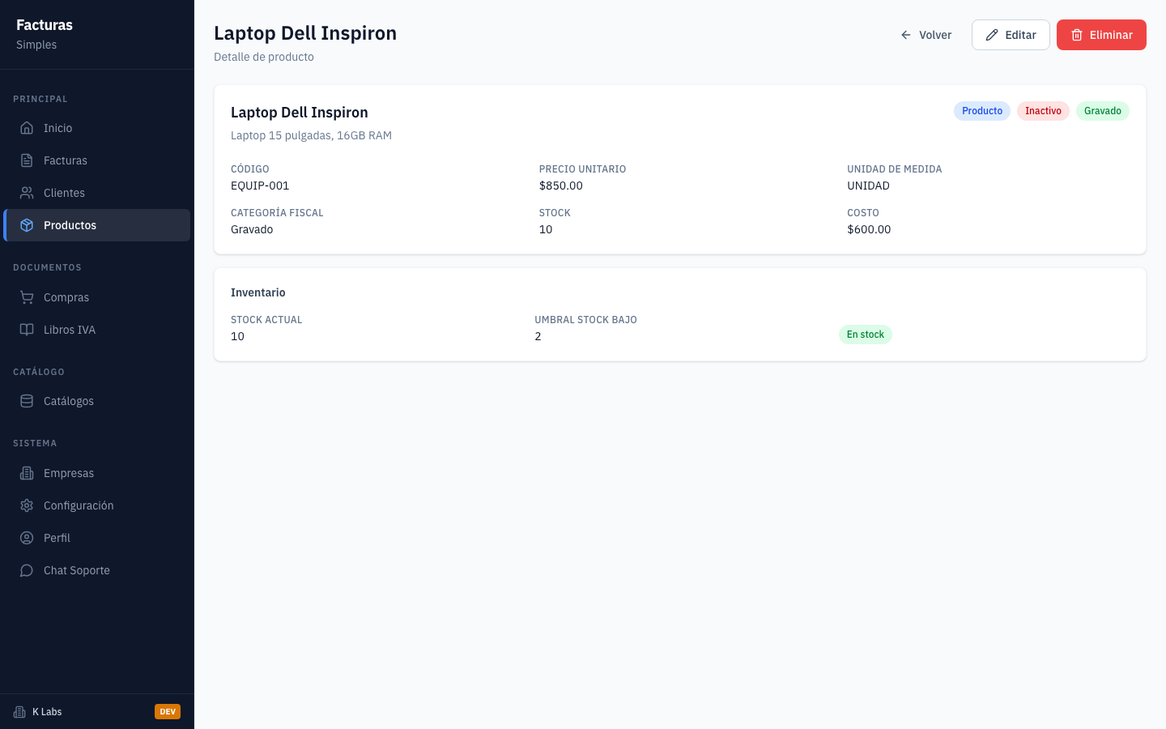The image size is (1166, 729).
Task: View the Perfil page
Action: click(97, 538)
